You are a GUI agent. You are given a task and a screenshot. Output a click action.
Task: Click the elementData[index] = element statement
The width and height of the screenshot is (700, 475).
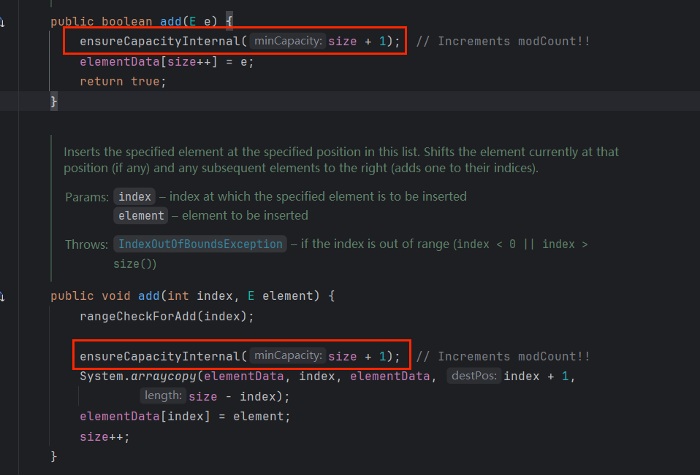[x=185, y=416]
